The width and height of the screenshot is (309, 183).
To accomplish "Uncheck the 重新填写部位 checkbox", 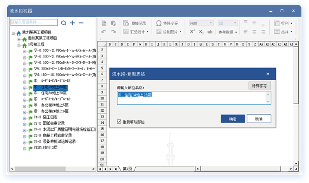I will pyautogui.click(x=119, y=122).
